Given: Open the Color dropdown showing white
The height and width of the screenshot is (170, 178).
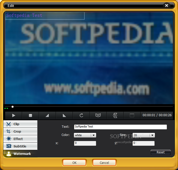Looking at the screenshot, I should click(85, 135).
